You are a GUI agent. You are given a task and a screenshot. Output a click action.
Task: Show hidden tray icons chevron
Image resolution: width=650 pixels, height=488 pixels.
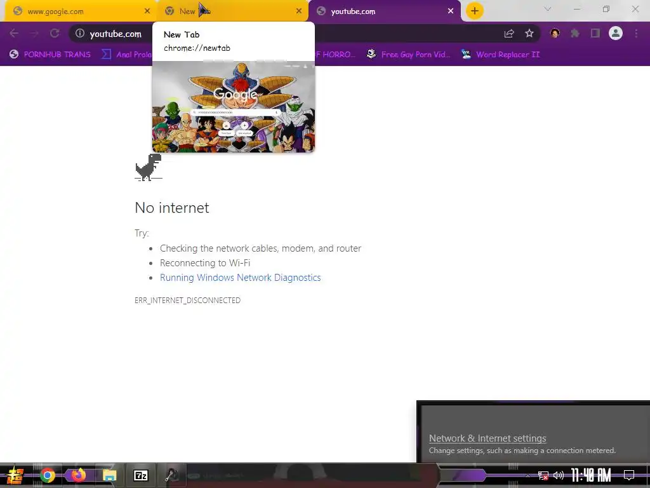pyautogui.click(x=527, y=475)
